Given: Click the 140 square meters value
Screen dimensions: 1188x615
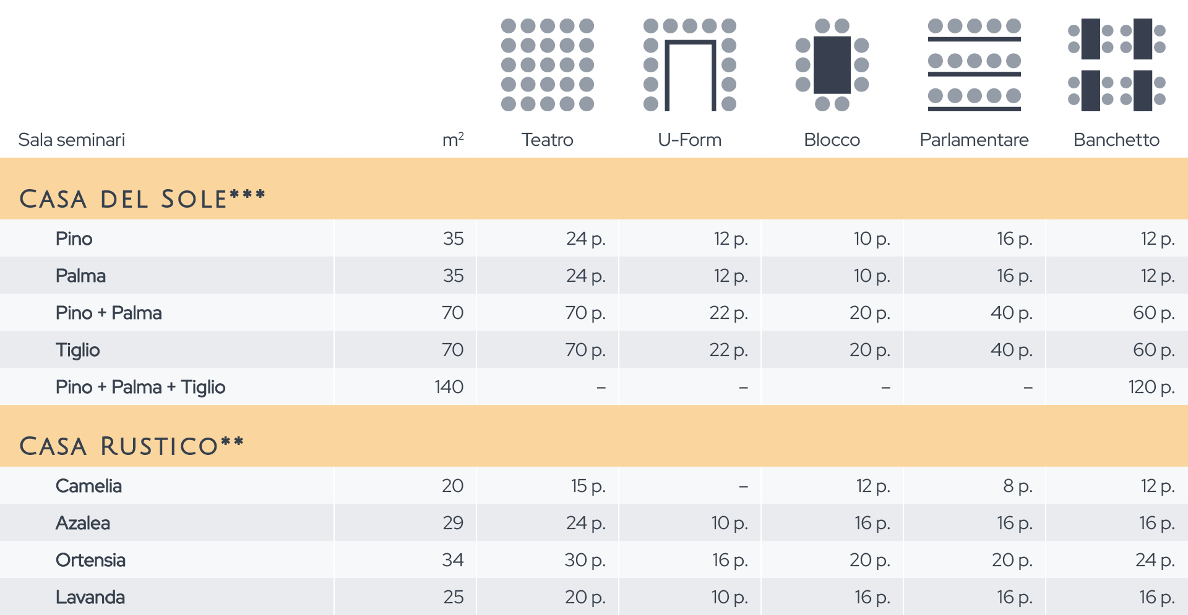Looking at the screenshot, I should click(x=449, y=387).
